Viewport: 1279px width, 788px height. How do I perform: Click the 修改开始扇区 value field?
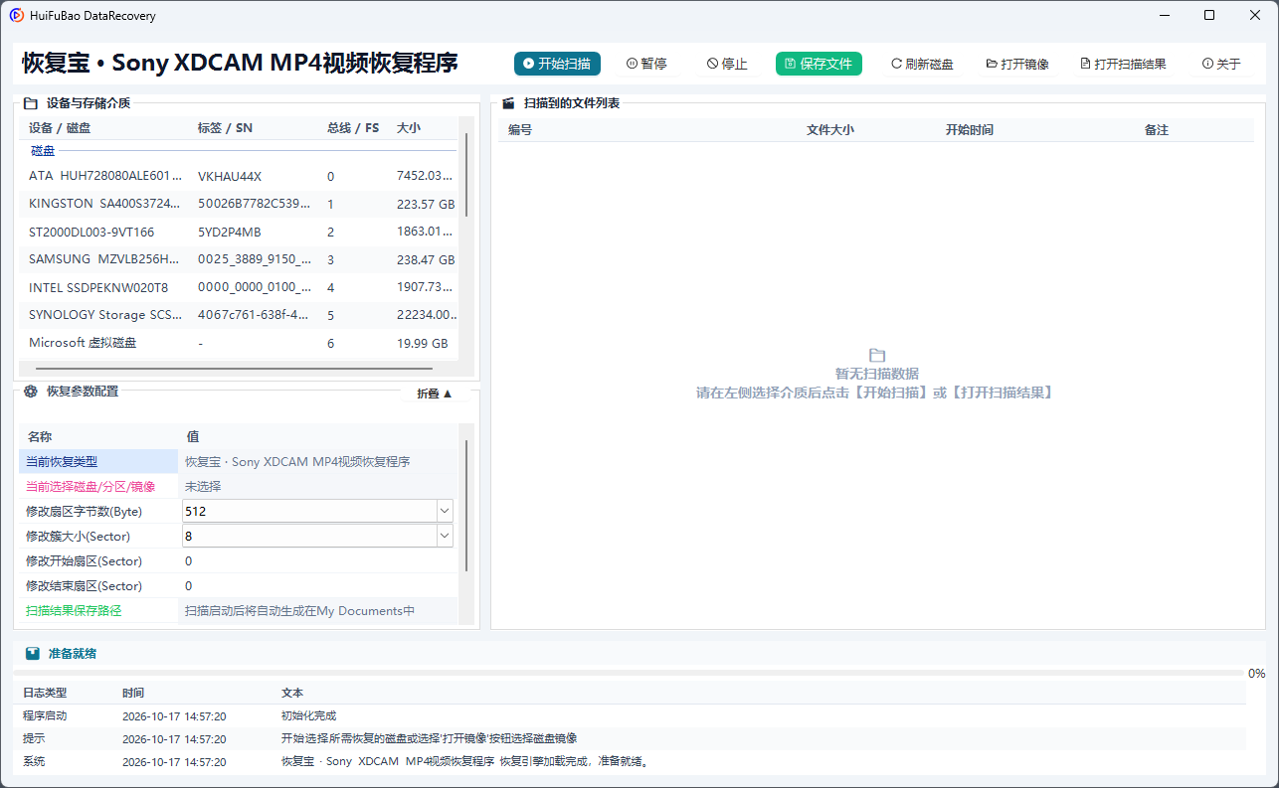pos(318,560)
